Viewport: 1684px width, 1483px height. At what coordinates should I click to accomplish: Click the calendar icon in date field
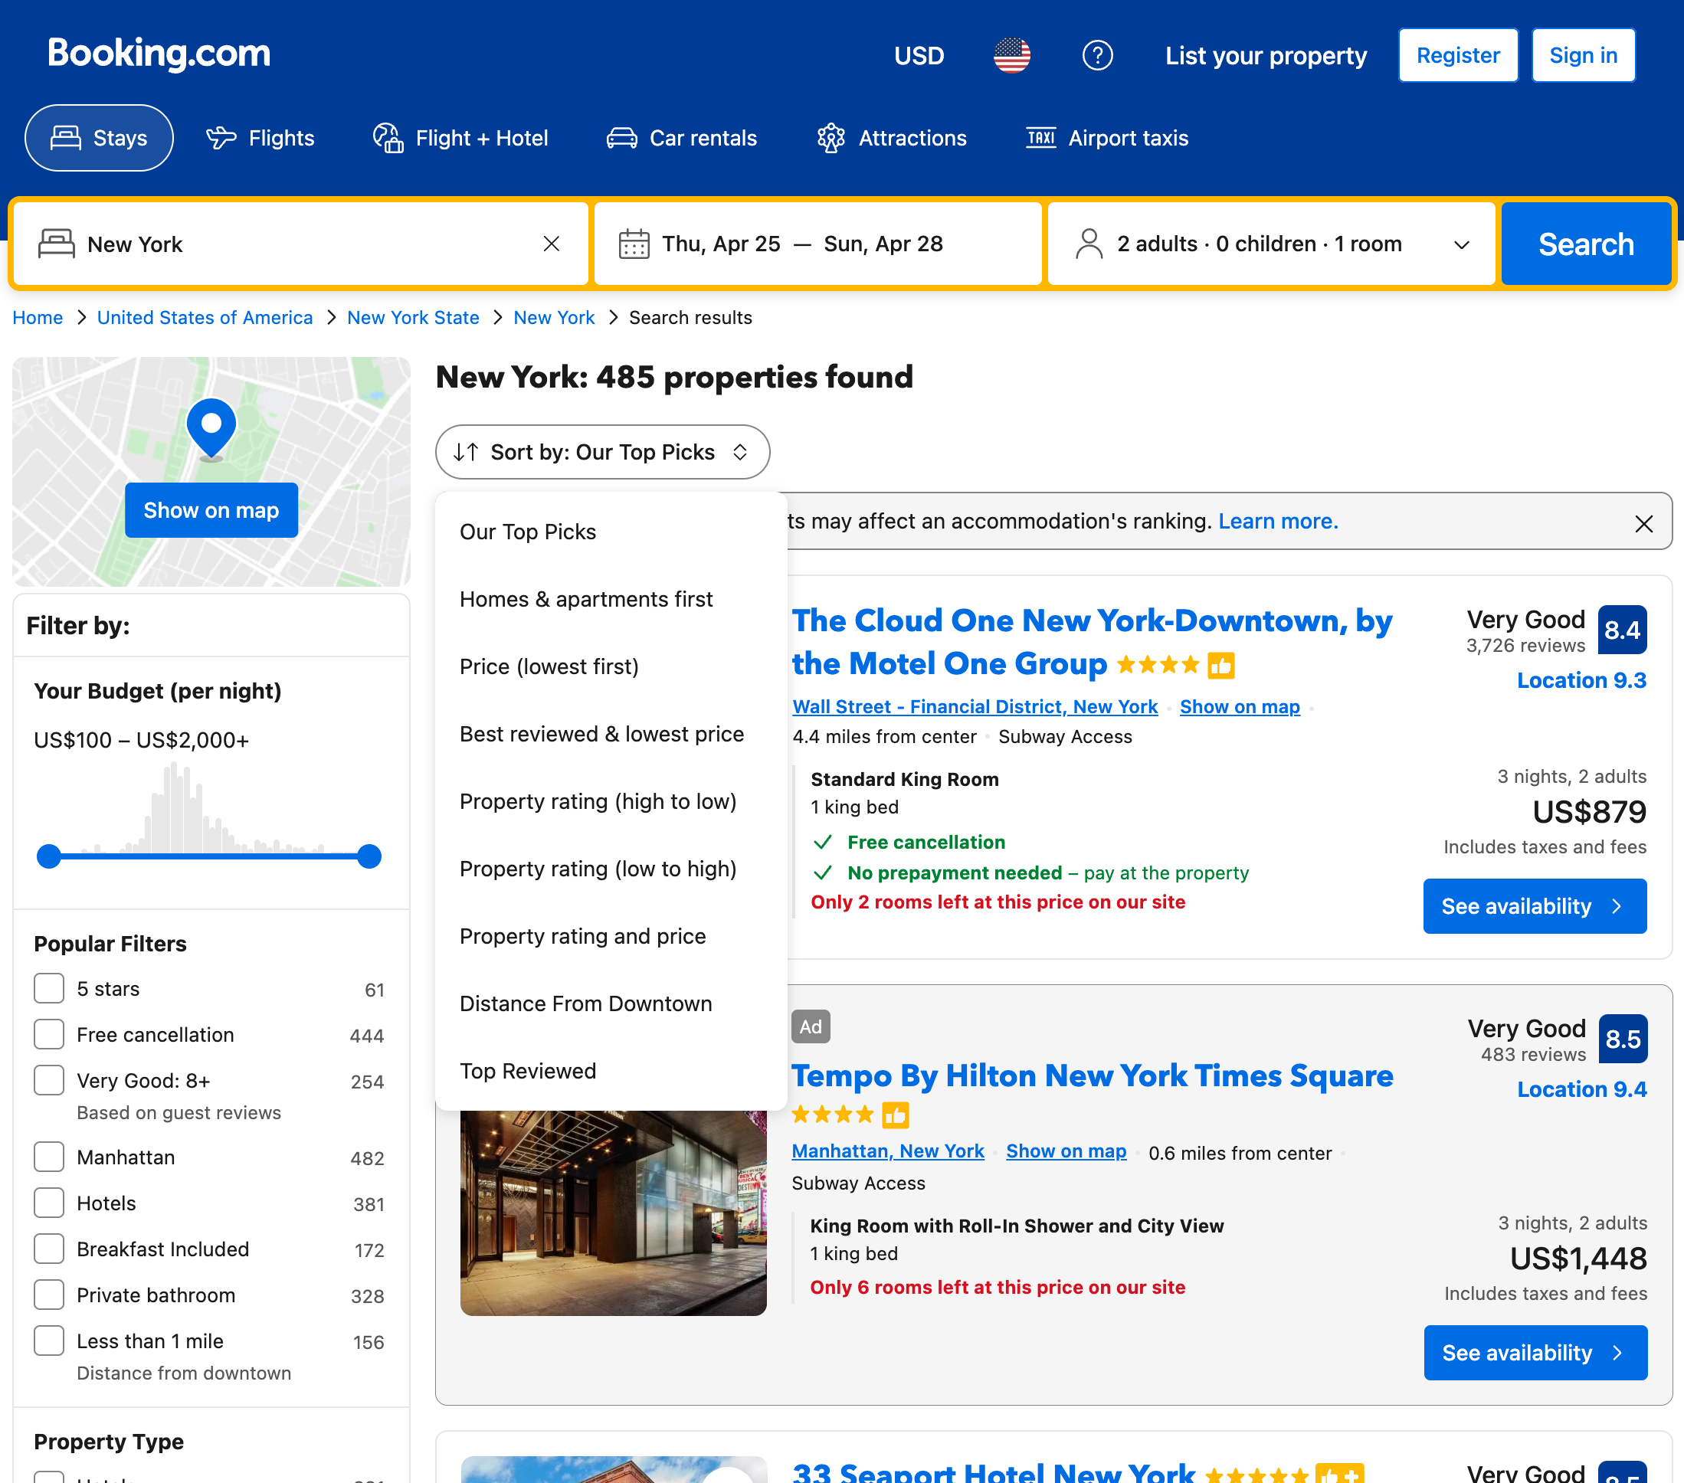tap(634, 244)
